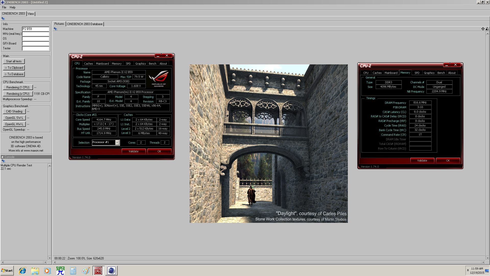Open Bench tab in right CPU-Z window
This screenshot has height=276, width=490.
click(x=441, y=73)
